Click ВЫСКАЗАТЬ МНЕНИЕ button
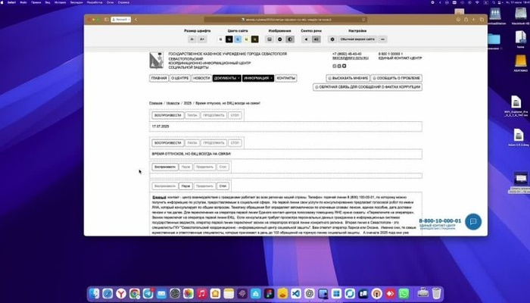This screenshot has width=530, height=303. [x=348, y=78]
